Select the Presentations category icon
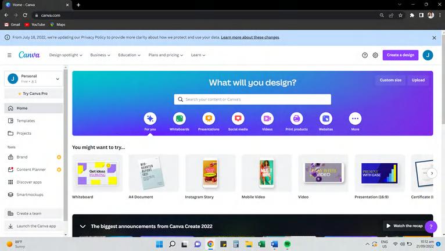445x251 pixels. (209, 119)
